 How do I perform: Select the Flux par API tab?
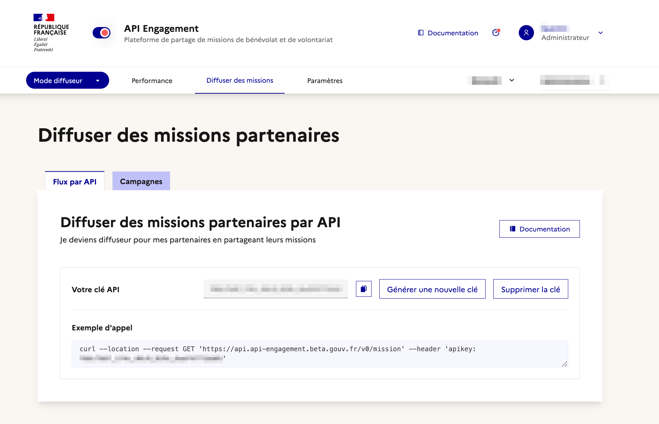(x=75, y=182)
